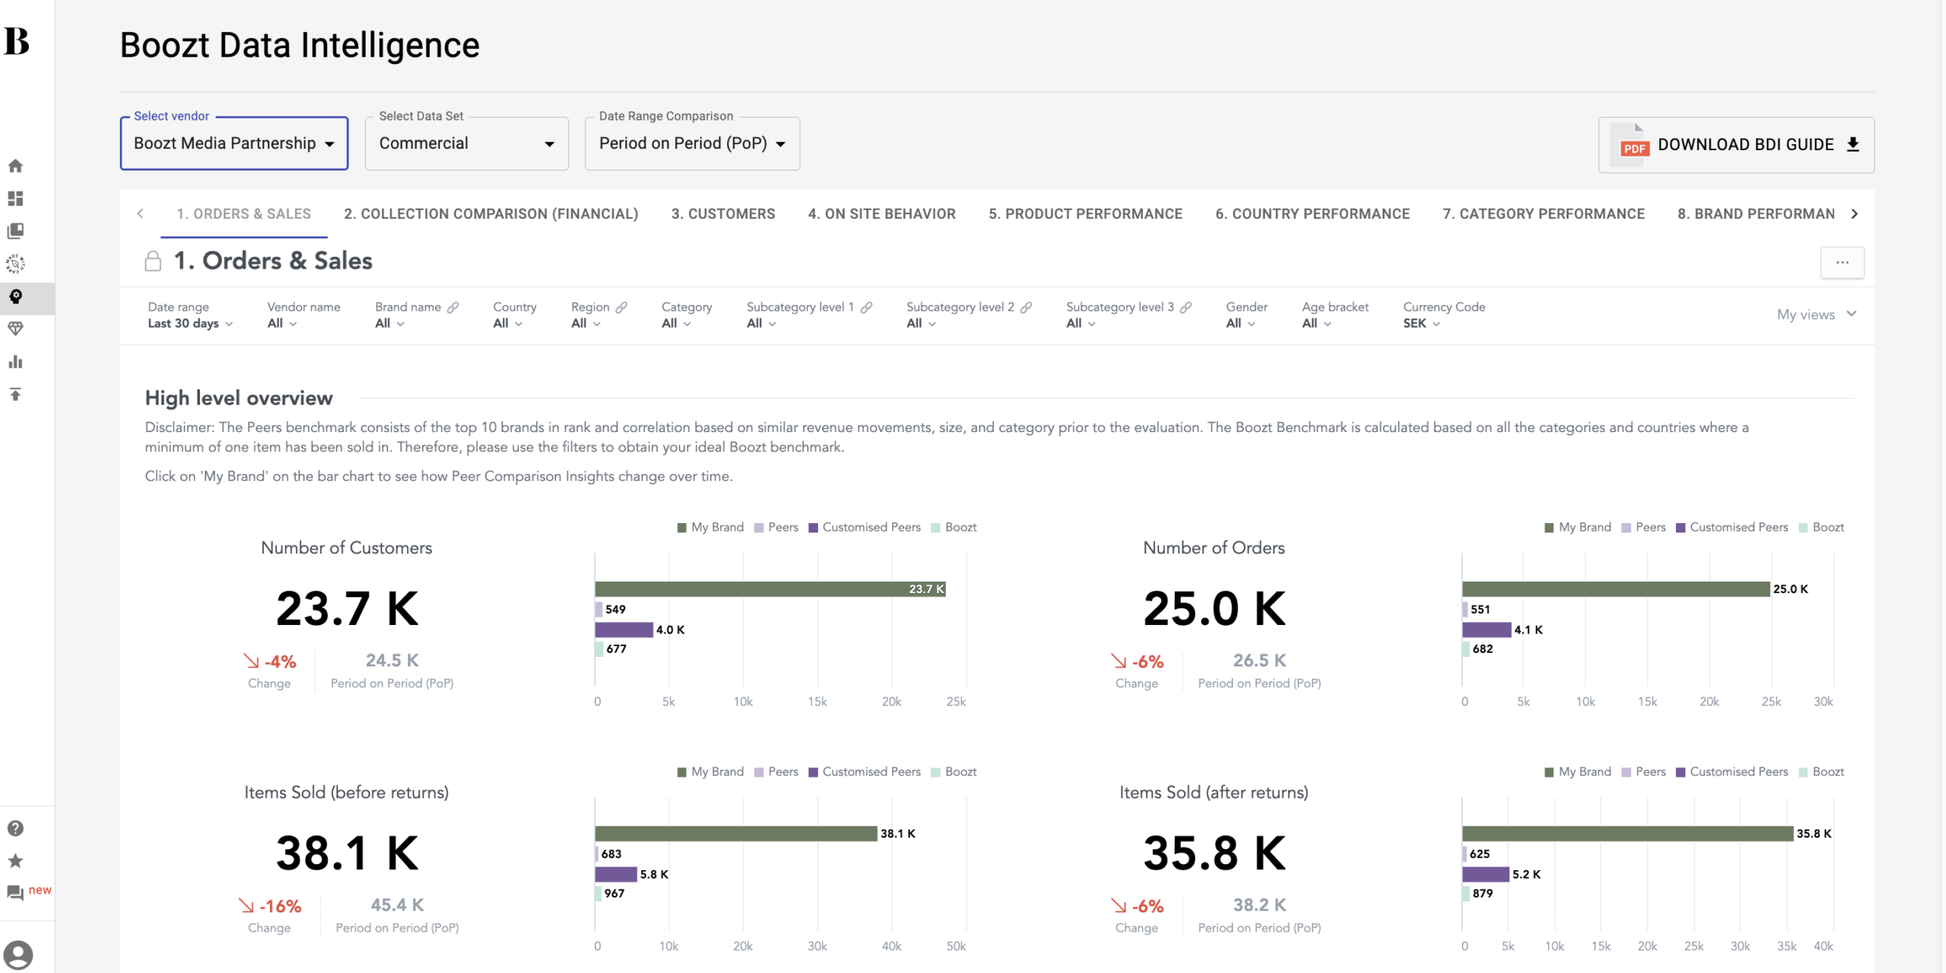Click the home icon in sidebar

click(x=16, y=166)
